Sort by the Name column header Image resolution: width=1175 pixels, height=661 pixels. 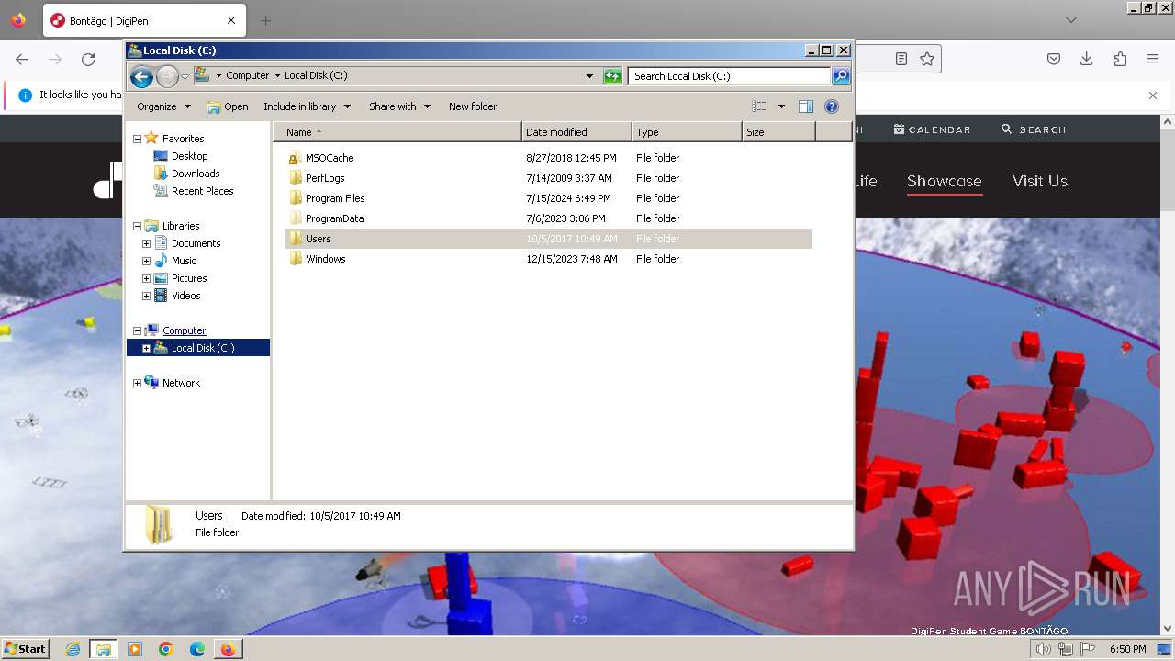click(x=397, y=132)
